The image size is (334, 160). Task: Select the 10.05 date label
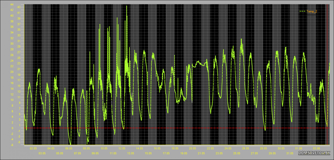point(104,149)
